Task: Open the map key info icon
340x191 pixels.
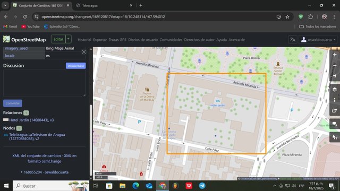Action: (335, 100)
